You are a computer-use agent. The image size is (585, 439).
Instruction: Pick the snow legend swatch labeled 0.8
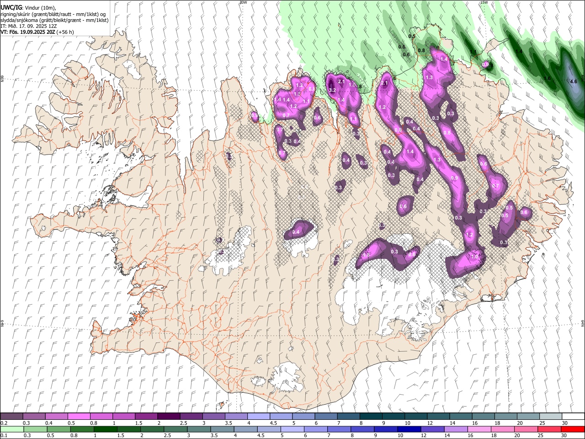(x=101, y=417)
